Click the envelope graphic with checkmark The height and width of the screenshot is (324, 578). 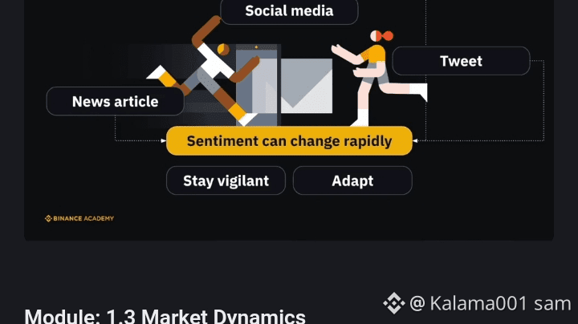(307, 86)
